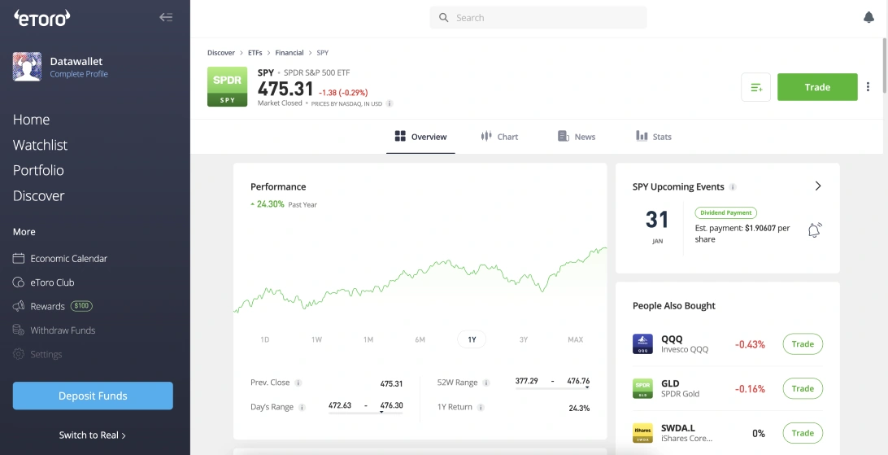Select the 1Y performance range
The height and width of the screenshot is (455, 888).
472,339
